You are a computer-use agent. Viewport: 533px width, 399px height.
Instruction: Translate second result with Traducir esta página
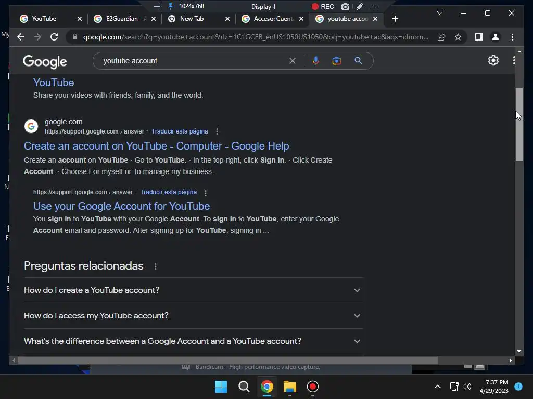pos(169,192)
